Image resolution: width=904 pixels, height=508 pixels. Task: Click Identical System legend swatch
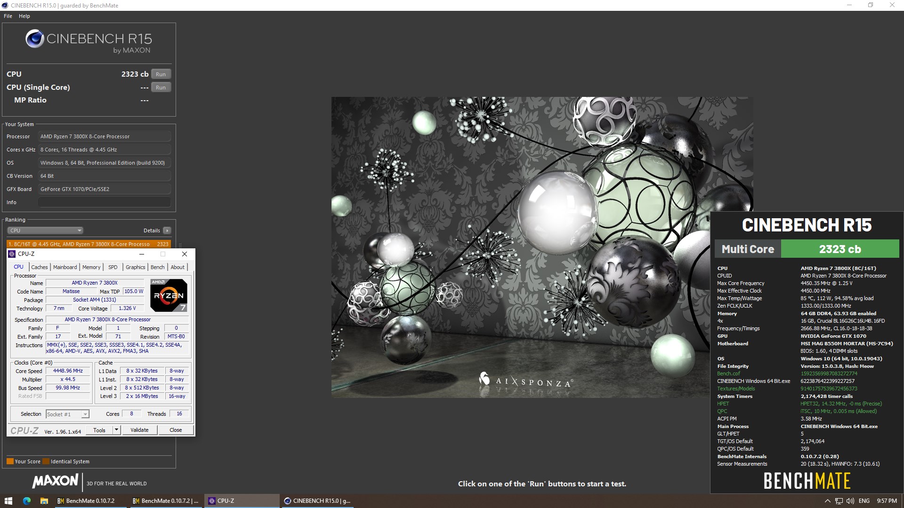pos(46,461)
